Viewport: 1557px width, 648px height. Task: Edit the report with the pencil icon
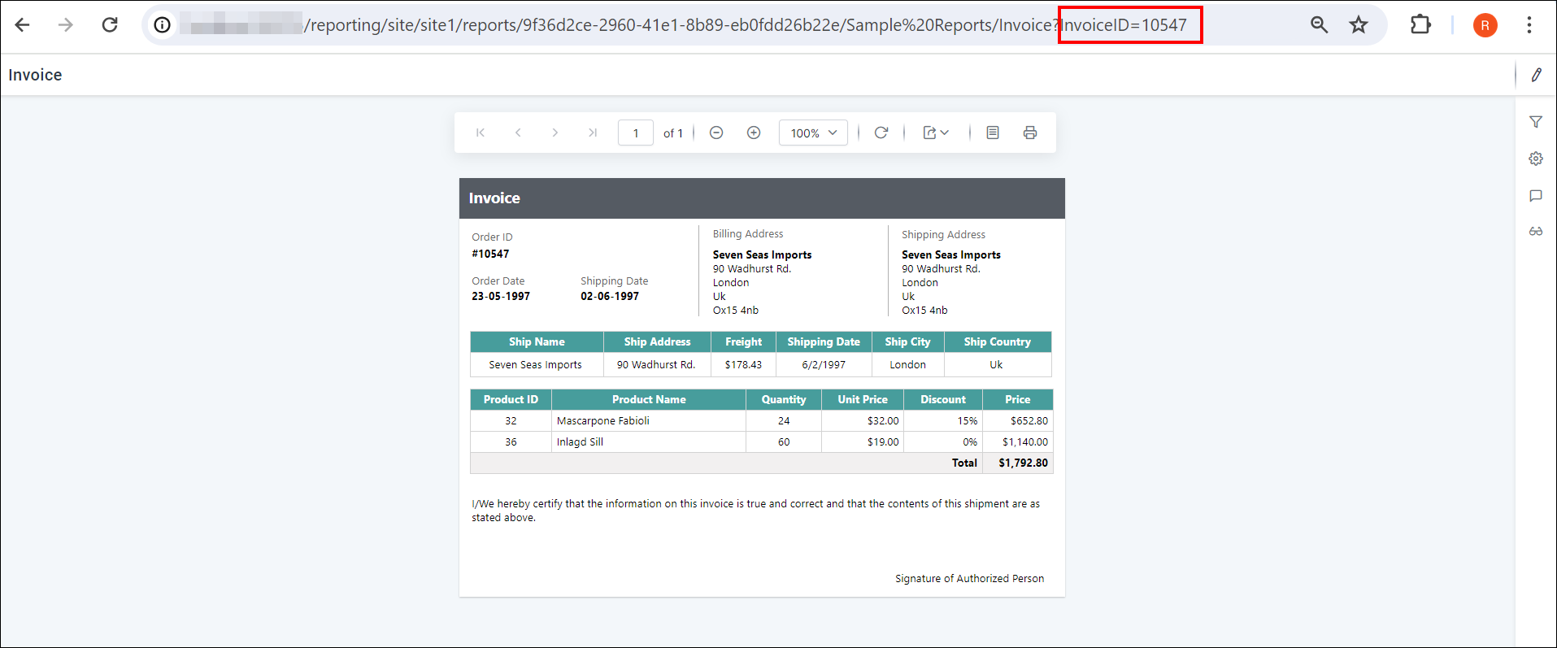click(x=1537, y=75)
